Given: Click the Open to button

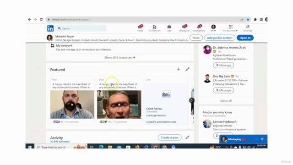Looking at the screenshot, I should [245, 38].
